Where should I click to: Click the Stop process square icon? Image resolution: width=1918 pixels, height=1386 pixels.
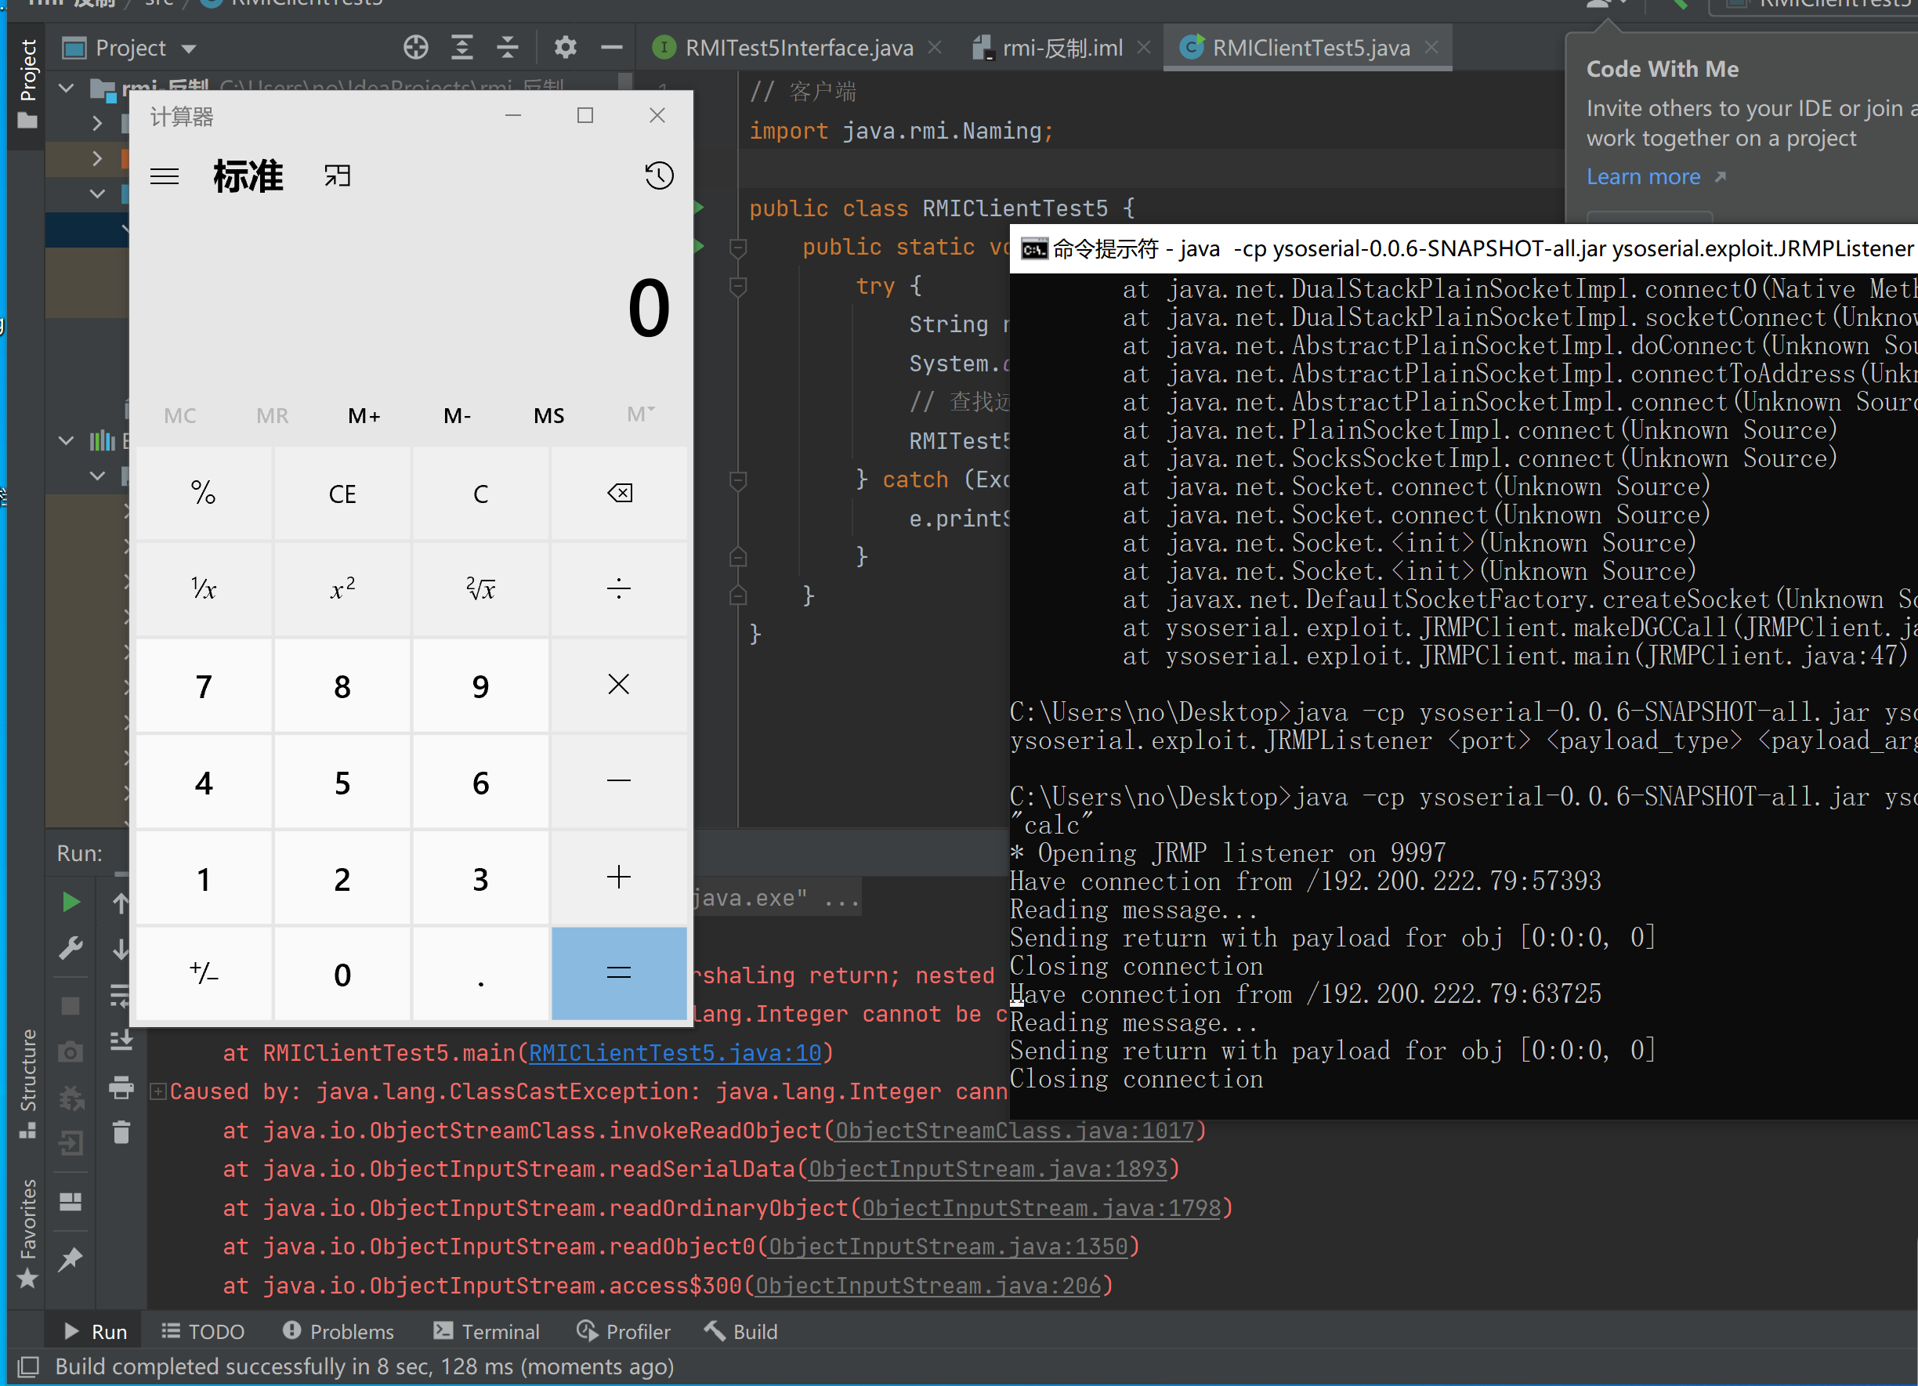71,1005
